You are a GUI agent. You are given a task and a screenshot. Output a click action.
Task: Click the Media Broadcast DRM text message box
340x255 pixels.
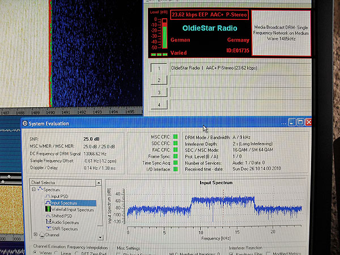(x=281, y=33)
